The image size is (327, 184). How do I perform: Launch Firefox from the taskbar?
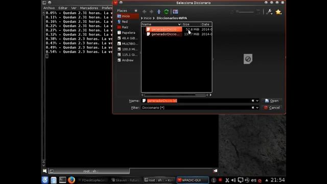72,180
